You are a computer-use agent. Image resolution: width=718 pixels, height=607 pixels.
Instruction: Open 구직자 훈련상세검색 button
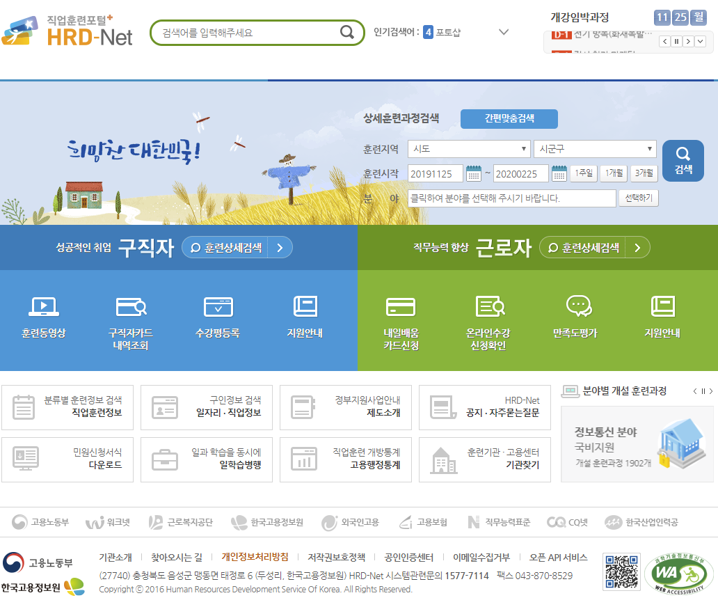pos(237,247)
